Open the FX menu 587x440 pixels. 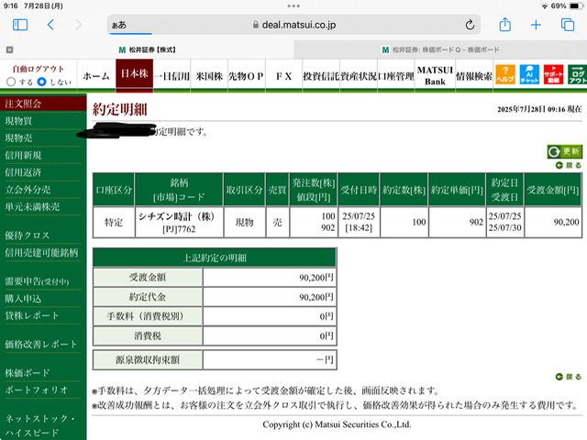click(x=283, y=76)
